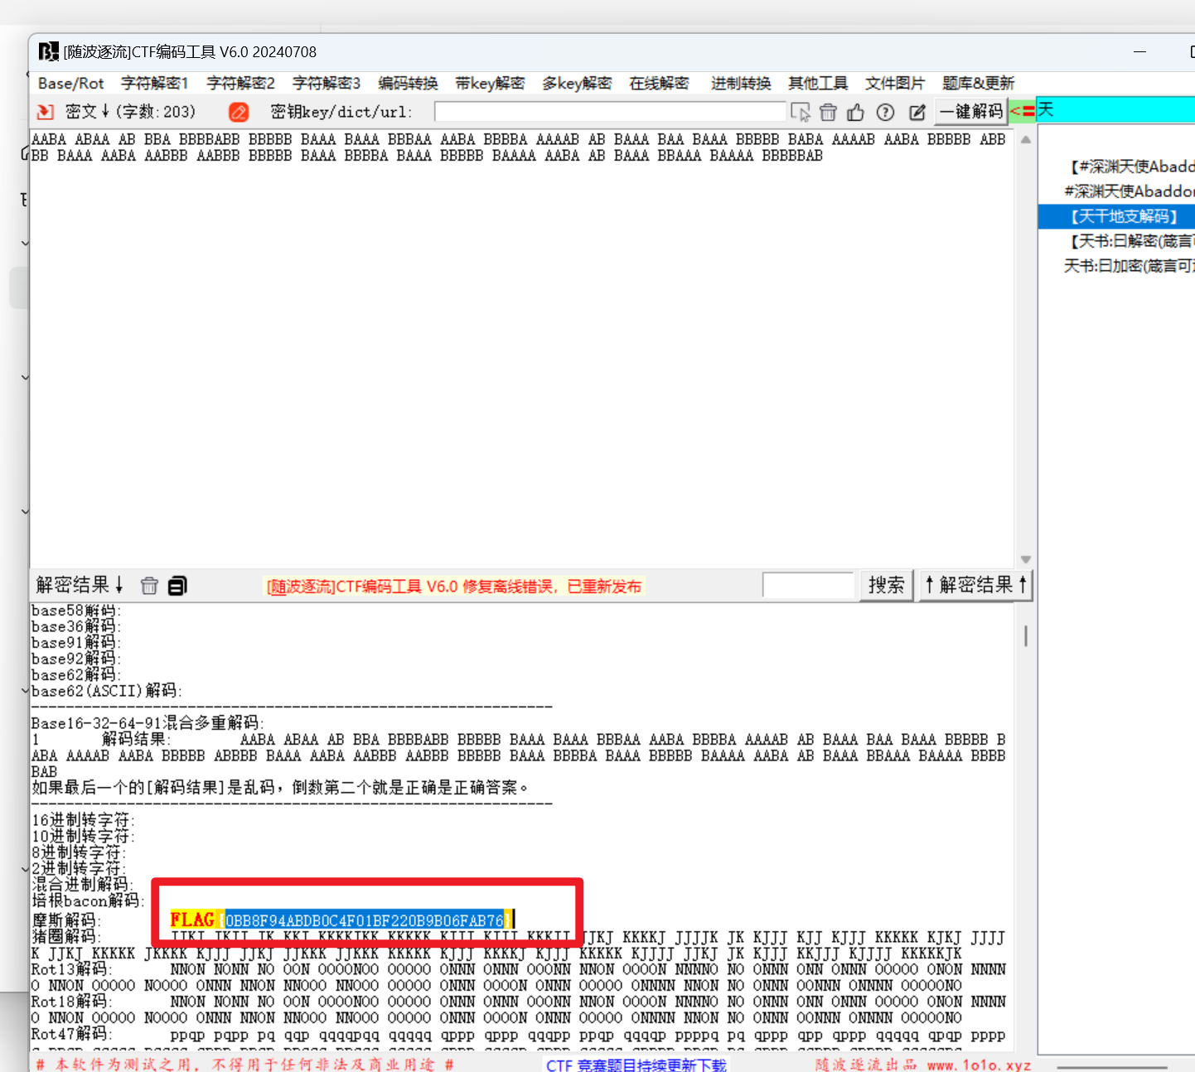
Task: Open the 字符解密2 menu
Action: pyautogui.click(x=240, y=83)
